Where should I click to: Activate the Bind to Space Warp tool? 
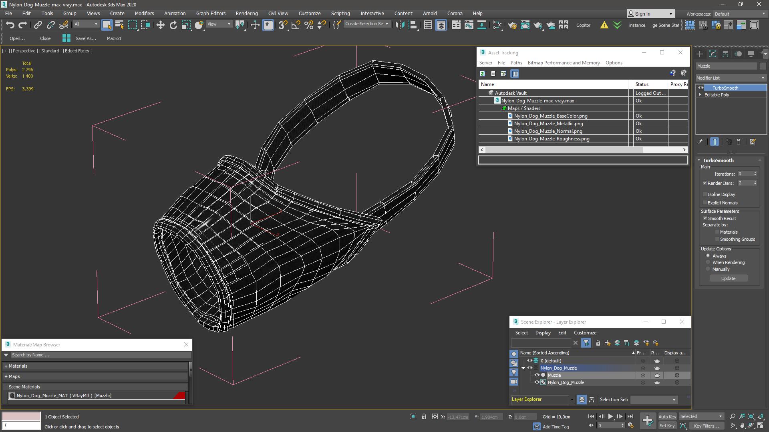tap(64, 25)
